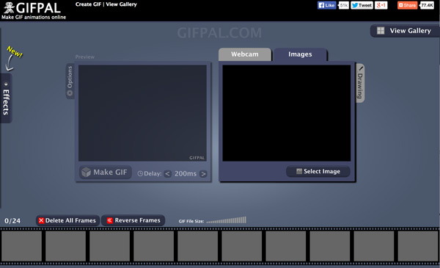Open the Drawing side tab

pos(360,83)
